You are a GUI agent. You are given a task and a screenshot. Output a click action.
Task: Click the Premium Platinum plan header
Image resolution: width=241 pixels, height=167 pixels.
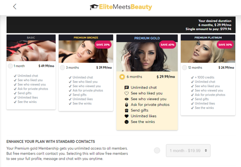point(208,38)
